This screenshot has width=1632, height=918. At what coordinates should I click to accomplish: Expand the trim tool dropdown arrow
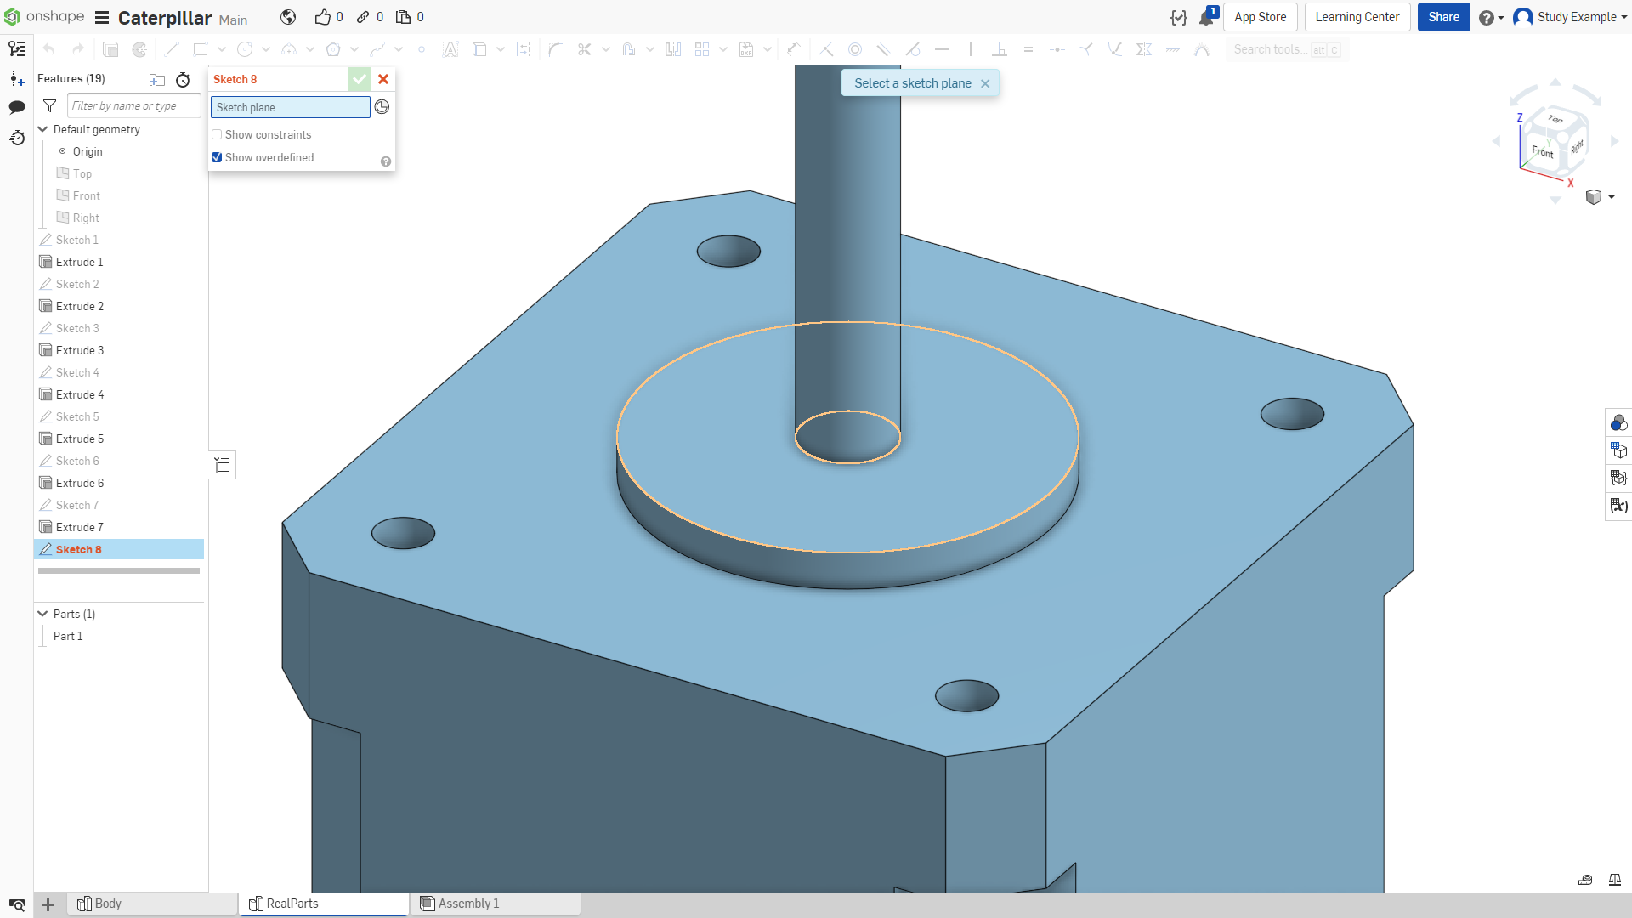pos(606,49)
